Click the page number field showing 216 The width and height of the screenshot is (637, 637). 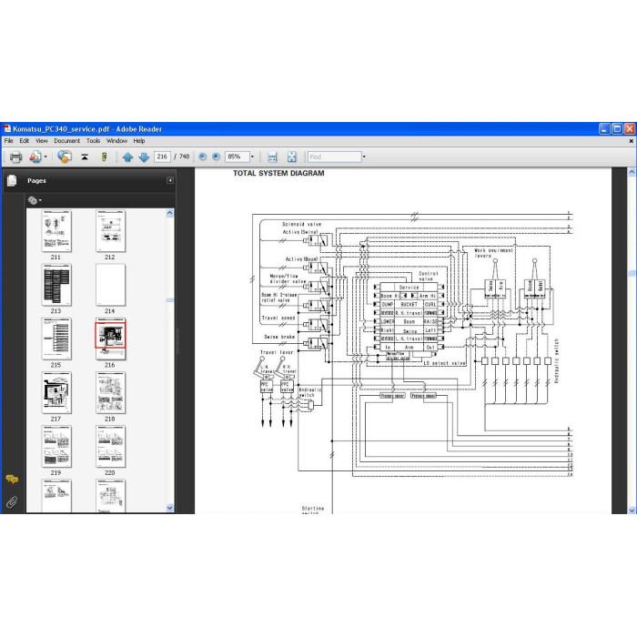tap(162, 157)
